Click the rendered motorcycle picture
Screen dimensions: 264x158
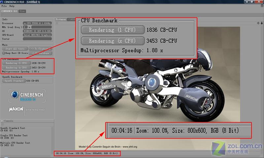point(158,88)
